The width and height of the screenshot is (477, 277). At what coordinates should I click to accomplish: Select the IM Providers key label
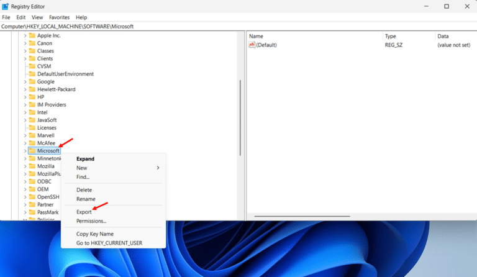[x=52, y=104]
